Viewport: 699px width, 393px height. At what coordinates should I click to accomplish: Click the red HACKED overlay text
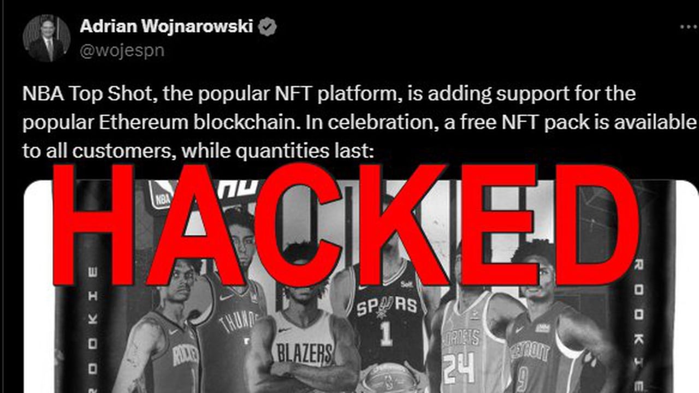pyautogui.click(x=346, y=224)
